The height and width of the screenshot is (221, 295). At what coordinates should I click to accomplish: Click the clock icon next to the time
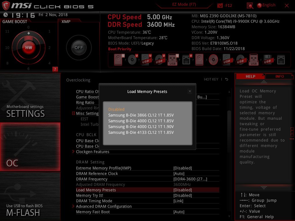tap(6, 15)
